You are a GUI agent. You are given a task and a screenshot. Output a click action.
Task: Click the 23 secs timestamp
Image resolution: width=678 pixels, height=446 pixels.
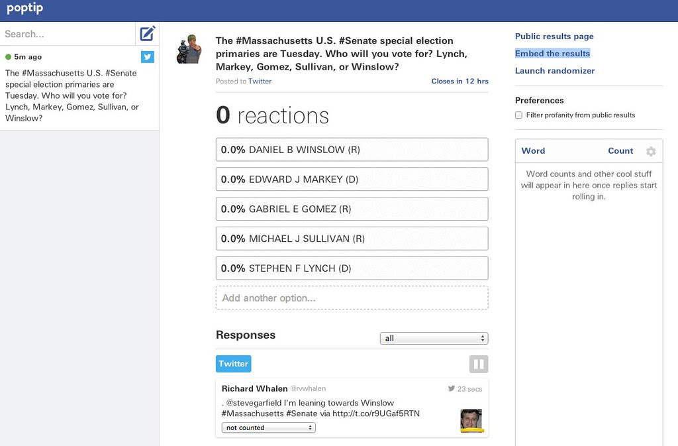[469, 389]
